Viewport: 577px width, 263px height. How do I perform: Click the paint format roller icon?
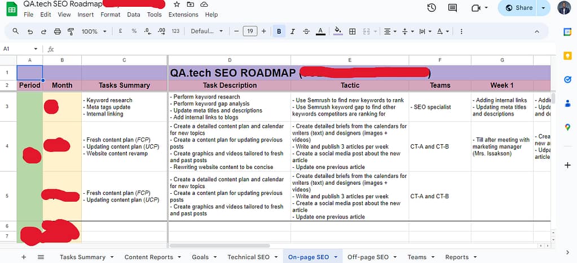point(71,32)
